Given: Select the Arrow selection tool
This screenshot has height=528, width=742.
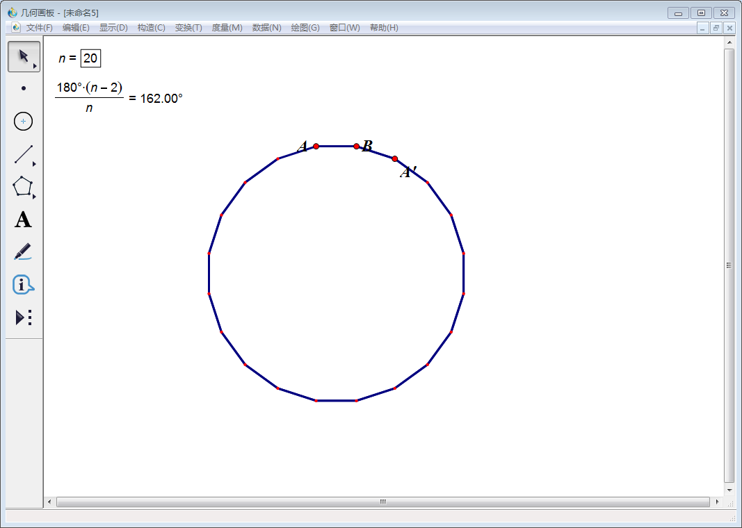Looking at the screenshot, I should [x=23, y=56].
